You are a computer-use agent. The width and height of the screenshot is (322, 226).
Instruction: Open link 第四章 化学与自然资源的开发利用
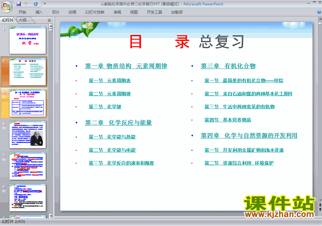pos(249,136)
